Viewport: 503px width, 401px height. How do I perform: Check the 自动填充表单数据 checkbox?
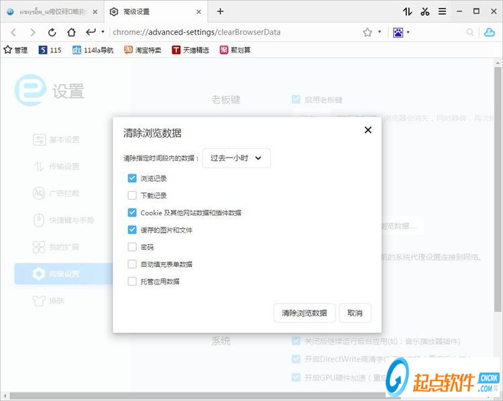(x=132, y=264)
